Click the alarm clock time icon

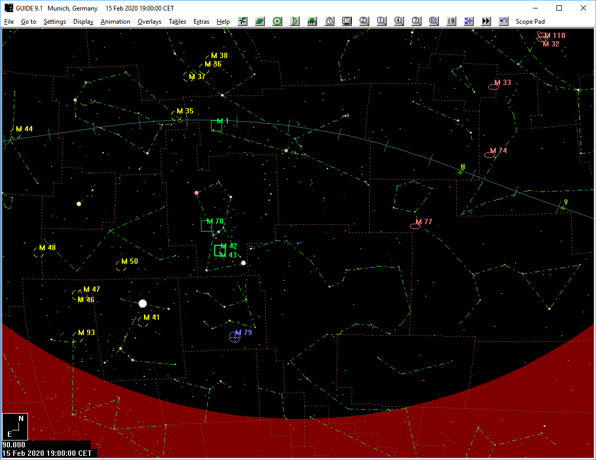coord(330,21)
